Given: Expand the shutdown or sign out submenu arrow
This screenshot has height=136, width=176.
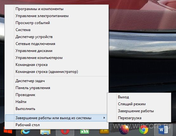Looking at the screenshot, I should click(x=104, y=118).
